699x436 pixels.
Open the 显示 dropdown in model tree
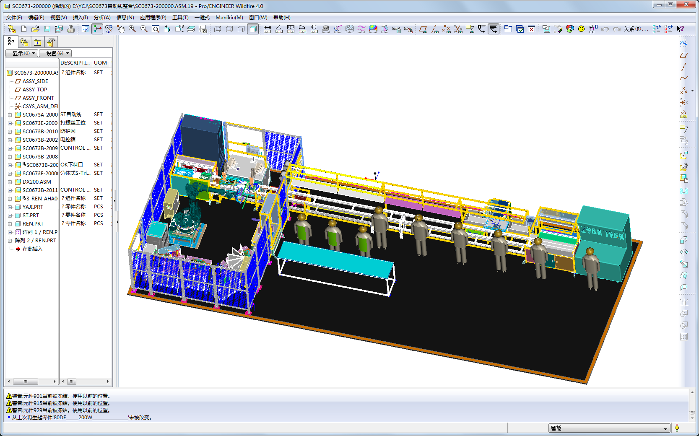tap(21, 53)
